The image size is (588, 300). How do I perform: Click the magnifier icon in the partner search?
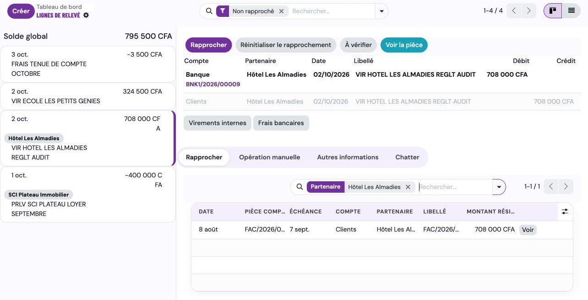[299, 187]
